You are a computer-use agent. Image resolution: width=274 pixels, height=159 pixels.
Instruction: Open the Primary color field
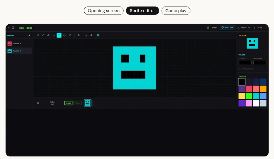245,63
